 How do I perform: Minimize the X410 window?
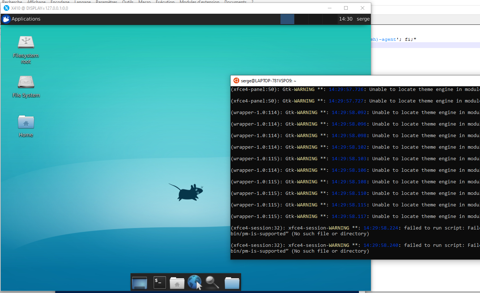coord(329,8)
